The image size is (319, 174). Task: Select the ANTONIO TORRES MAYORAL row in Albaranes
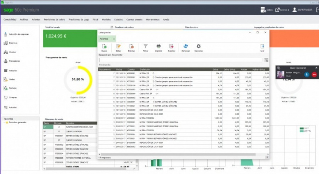tap(70, 158)
